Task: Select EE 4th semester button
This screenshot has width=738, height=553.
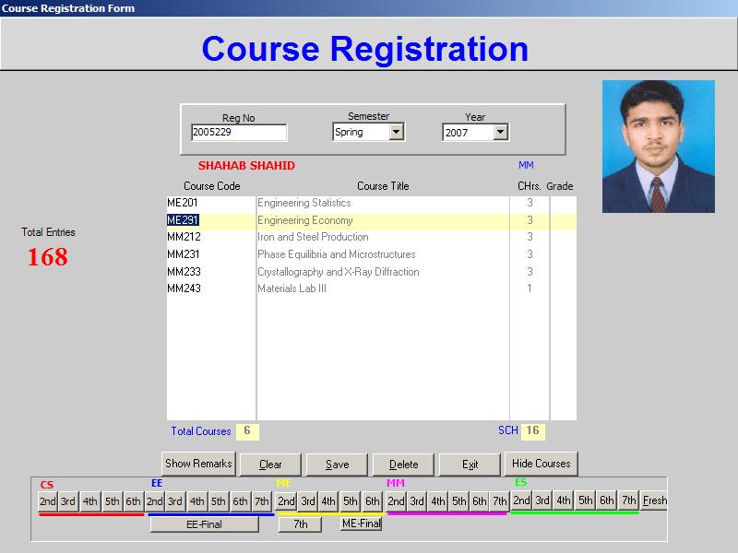Action: (196, 501)
